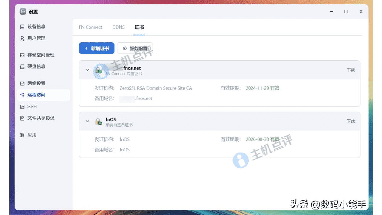Click the SSH terminal icon
Screen dimensions: 382x215
(x=22, y=107)
